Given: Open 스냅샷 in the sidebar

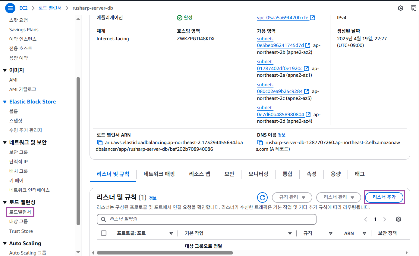Looking at the screenshot, I should (16, 121).
